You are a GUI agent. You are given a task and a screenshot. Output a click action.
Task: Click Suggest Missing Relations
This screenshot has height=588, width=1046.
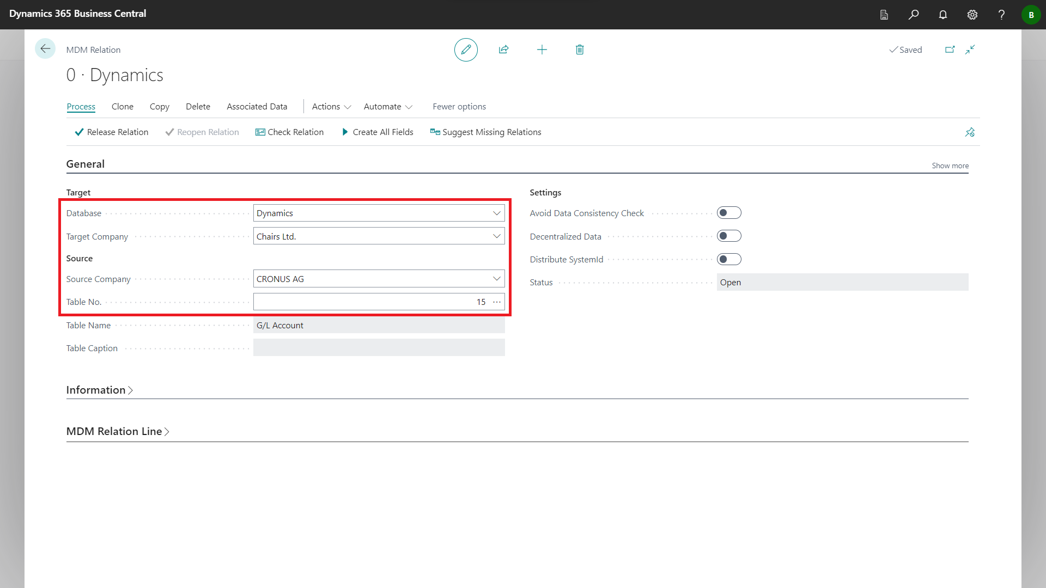pos(485,132)
